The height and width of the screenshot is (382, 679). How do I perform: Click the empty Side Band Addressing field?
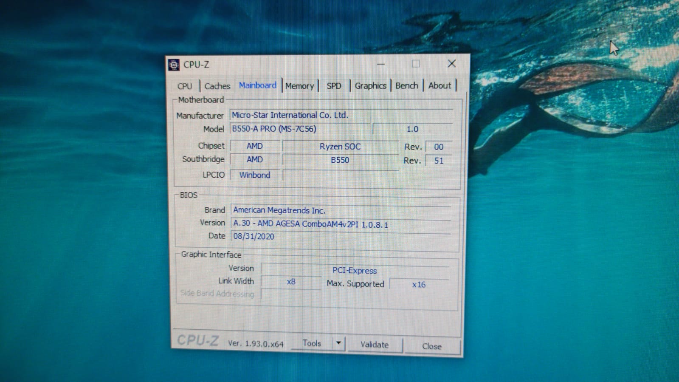click(x=291, y=294)
